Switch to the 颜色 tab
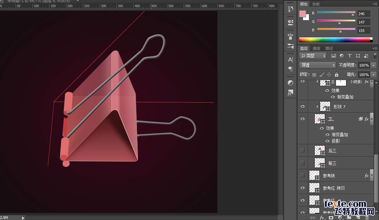 304,4
